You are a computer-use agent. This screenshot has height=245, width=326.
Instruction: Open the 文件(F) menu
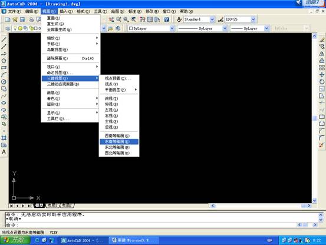14,11
